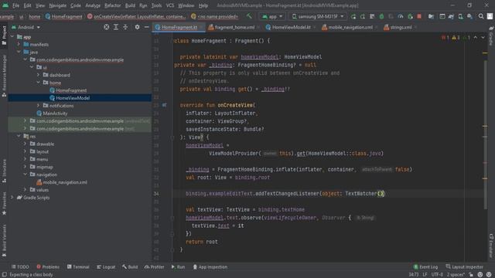495x278 pixels.
Task: Click the Attach Debugger to process icon
Action: point(410,16)
